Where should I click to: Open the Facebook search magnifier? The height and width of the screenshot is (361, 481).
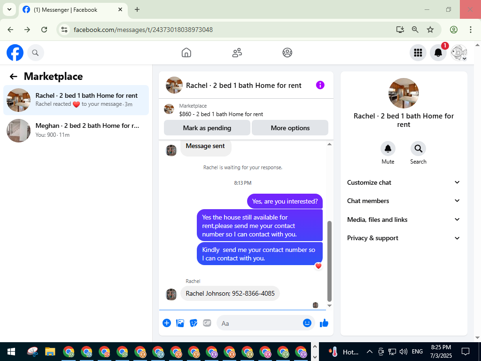(36, 53)
